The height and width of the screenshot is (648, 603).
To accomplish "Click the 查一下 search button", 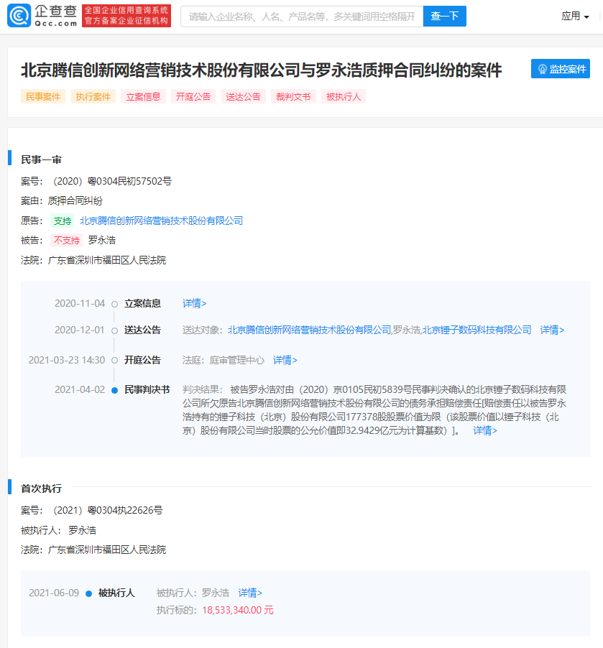I will [444, 16].
